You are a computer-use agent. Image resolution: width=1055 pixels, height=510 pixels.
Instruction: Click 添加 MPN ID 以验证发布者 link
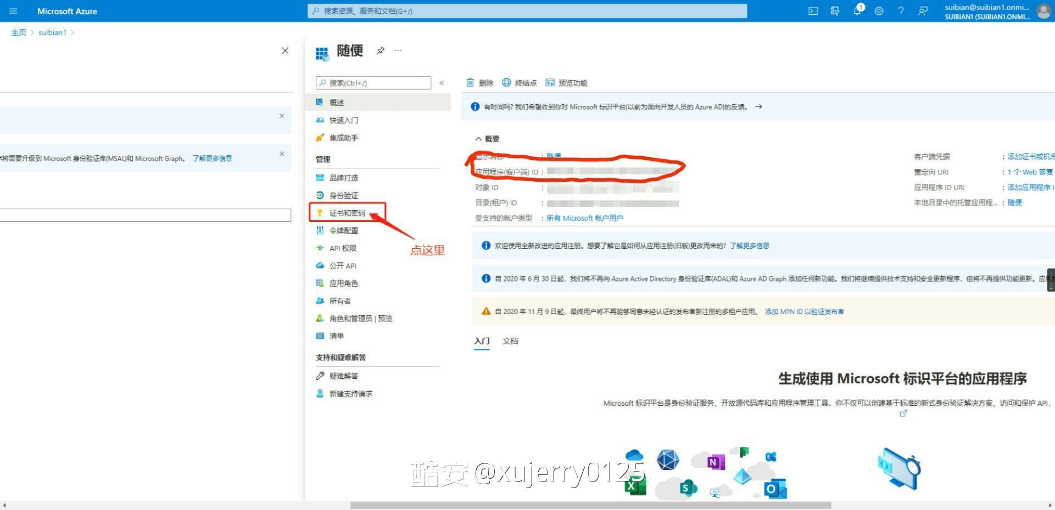(804, 312)
